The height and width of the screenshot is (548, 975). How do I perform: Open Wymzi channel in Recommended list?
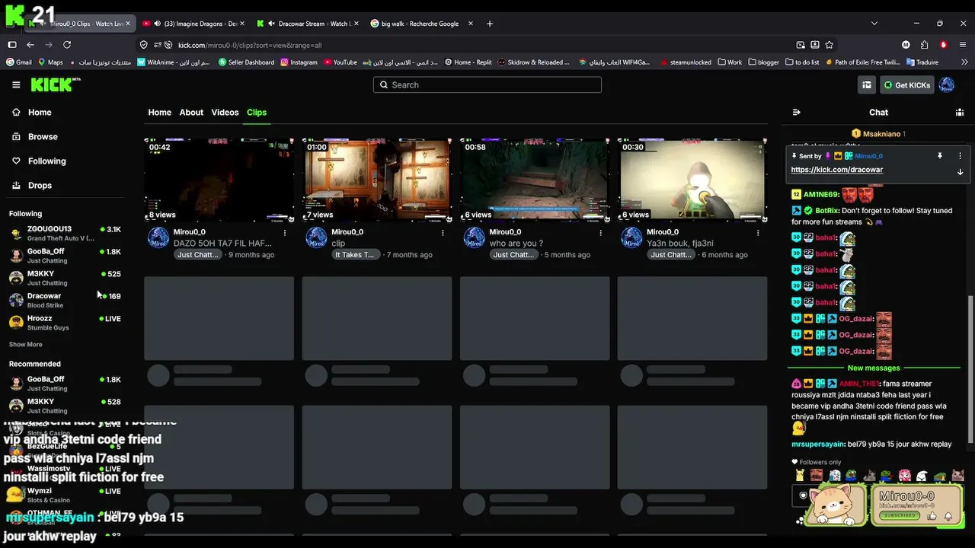tap(65, 495)
